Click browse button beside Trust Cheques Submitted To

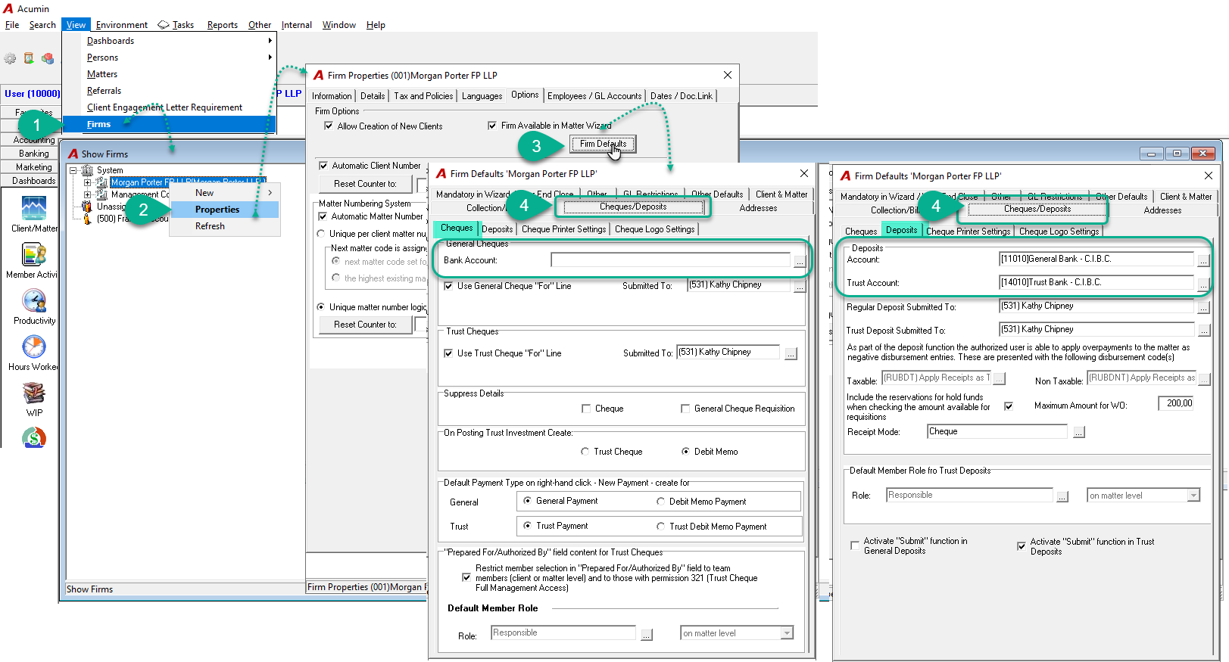click(x=791, y=353)
